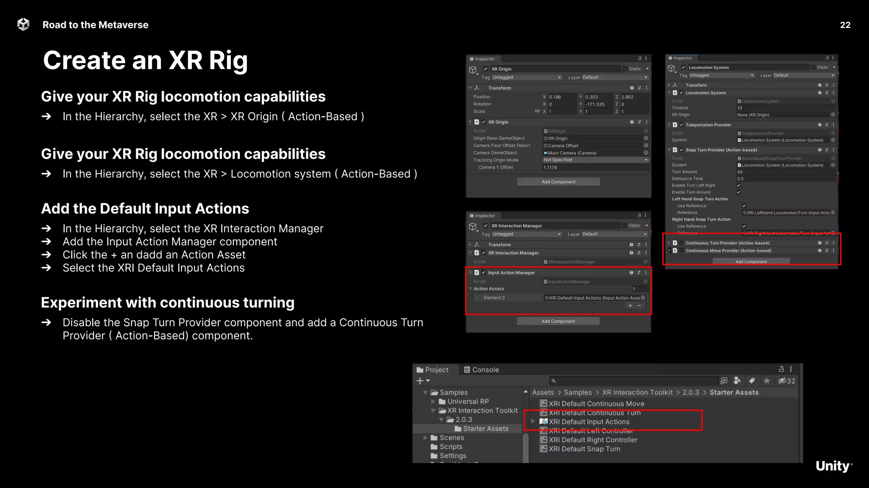Open Teleportation Provider kebab menu
Viewport: 869px width, 488px height.
[x=833, y=125]
